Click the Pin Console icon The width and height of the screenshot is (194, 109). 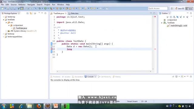coord(173,77)
